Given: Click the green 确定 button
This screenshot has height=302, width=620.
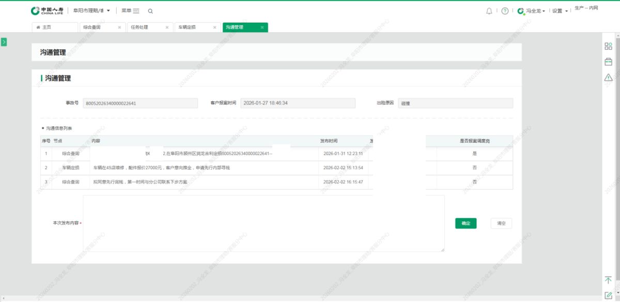Looking at the screenshot, I should click(x=466, y=223).
